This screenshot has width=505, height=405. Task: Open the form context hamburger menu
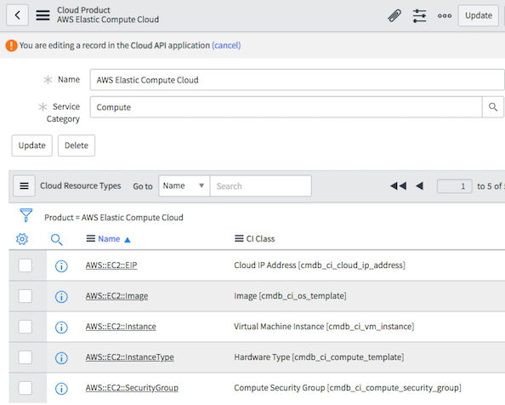[x=43, y=15]
